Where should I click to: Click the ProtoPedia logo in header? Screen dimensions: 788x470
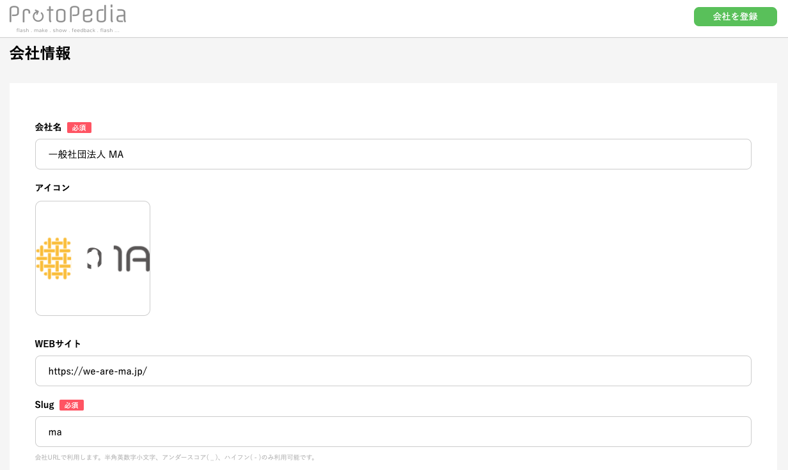coord(68,18)
